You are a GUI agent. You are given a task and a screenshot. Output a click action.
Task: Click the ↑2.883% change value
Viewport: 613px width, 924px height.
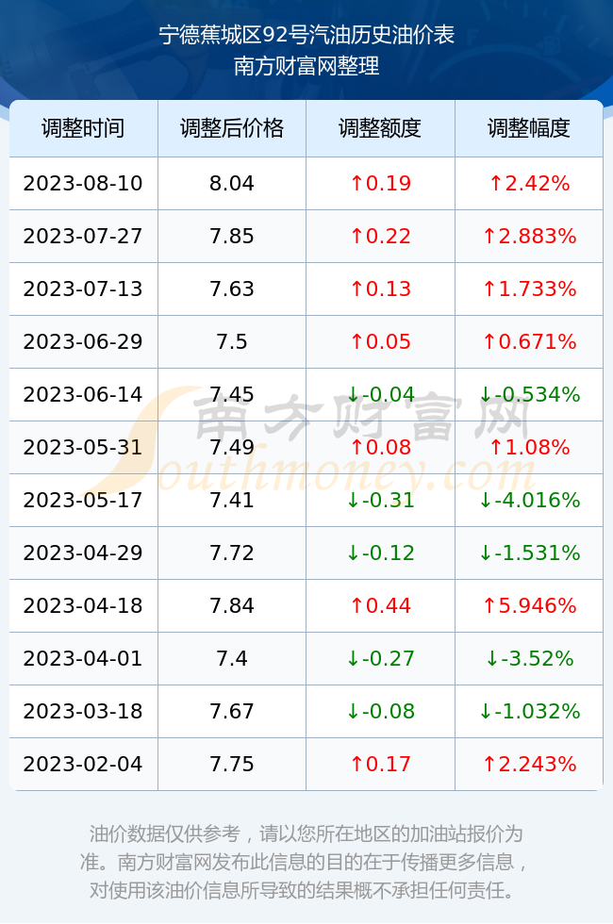529,237
